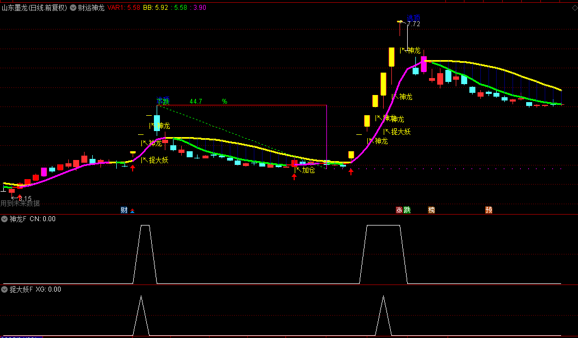Click the red 涨 marker icon

[399, 210]
